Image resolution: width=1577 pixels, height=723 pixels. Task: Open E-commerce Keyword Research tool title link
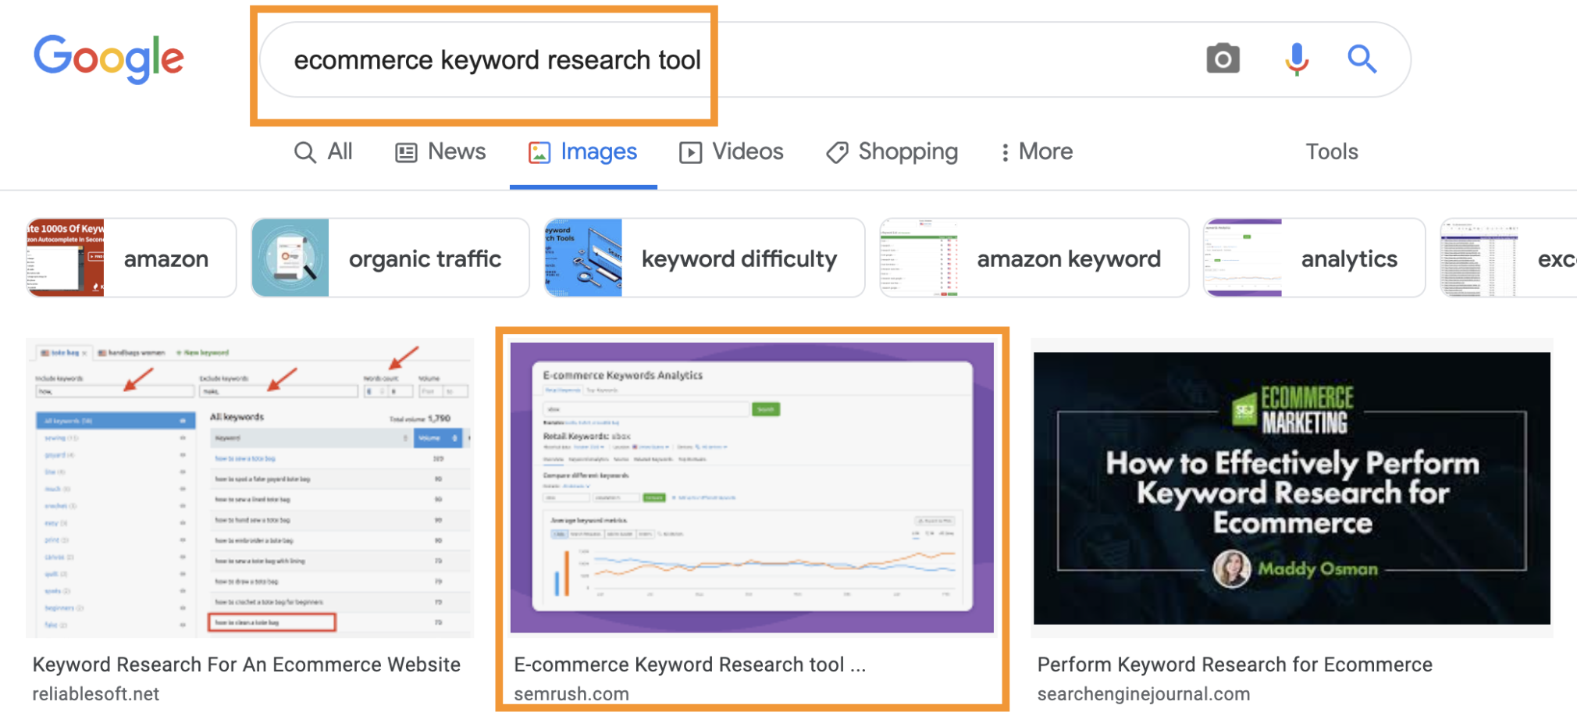(690, 664)
